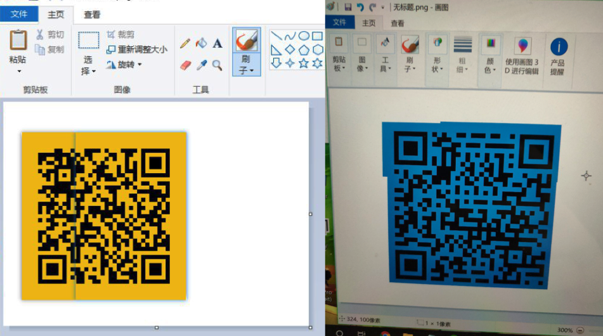
Task: Choose the hexagon shape
Action: [x=318, y=49]
